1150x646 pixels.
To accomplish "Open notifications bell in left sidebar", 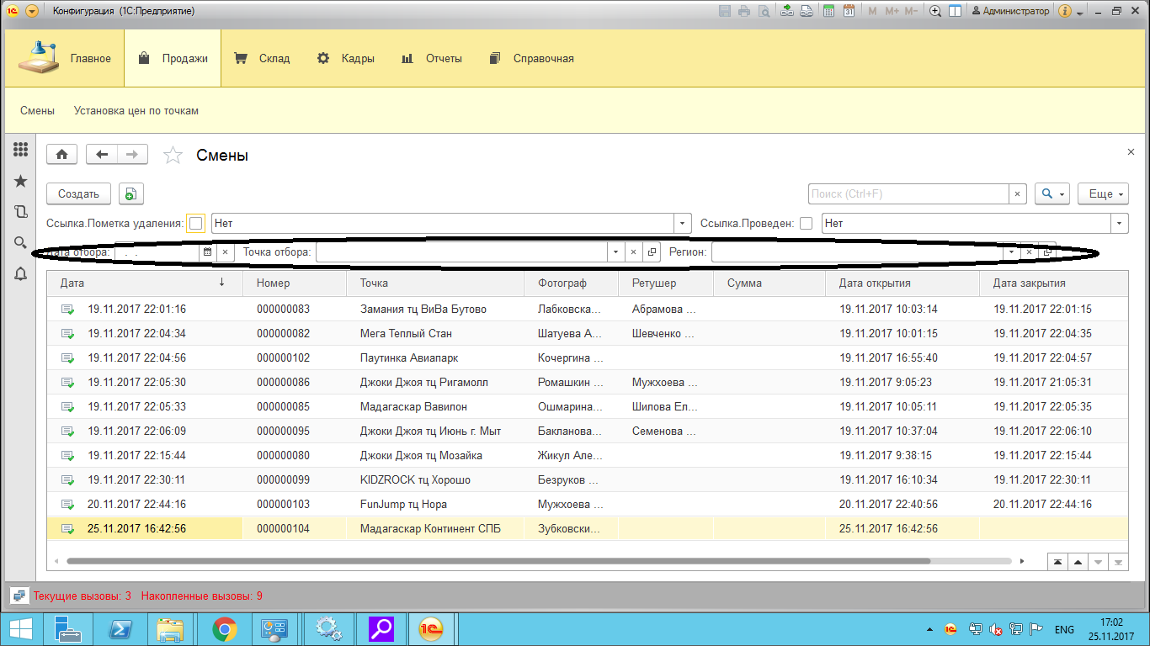I will coord(21,273).
